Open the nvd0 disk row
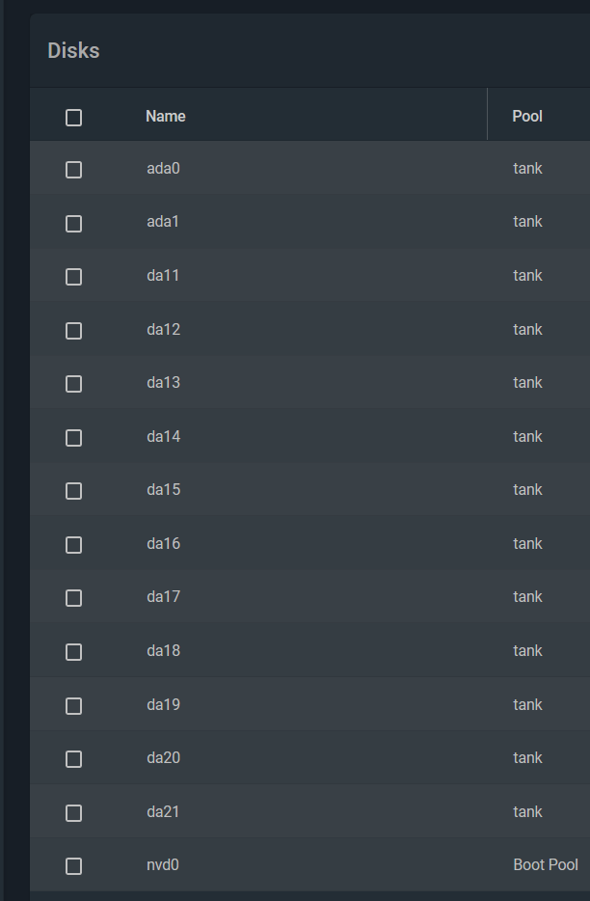Viewport: 590px width, 901px height. [309, 864]
